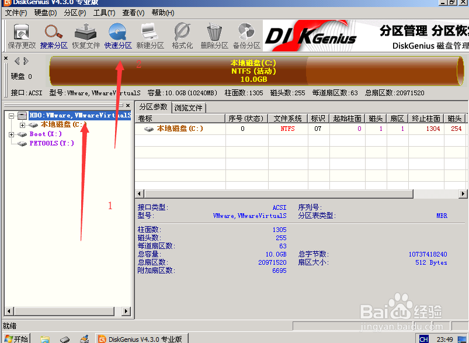
Task: Click the Format (格式化) toolbar icon
Action: 182,36
